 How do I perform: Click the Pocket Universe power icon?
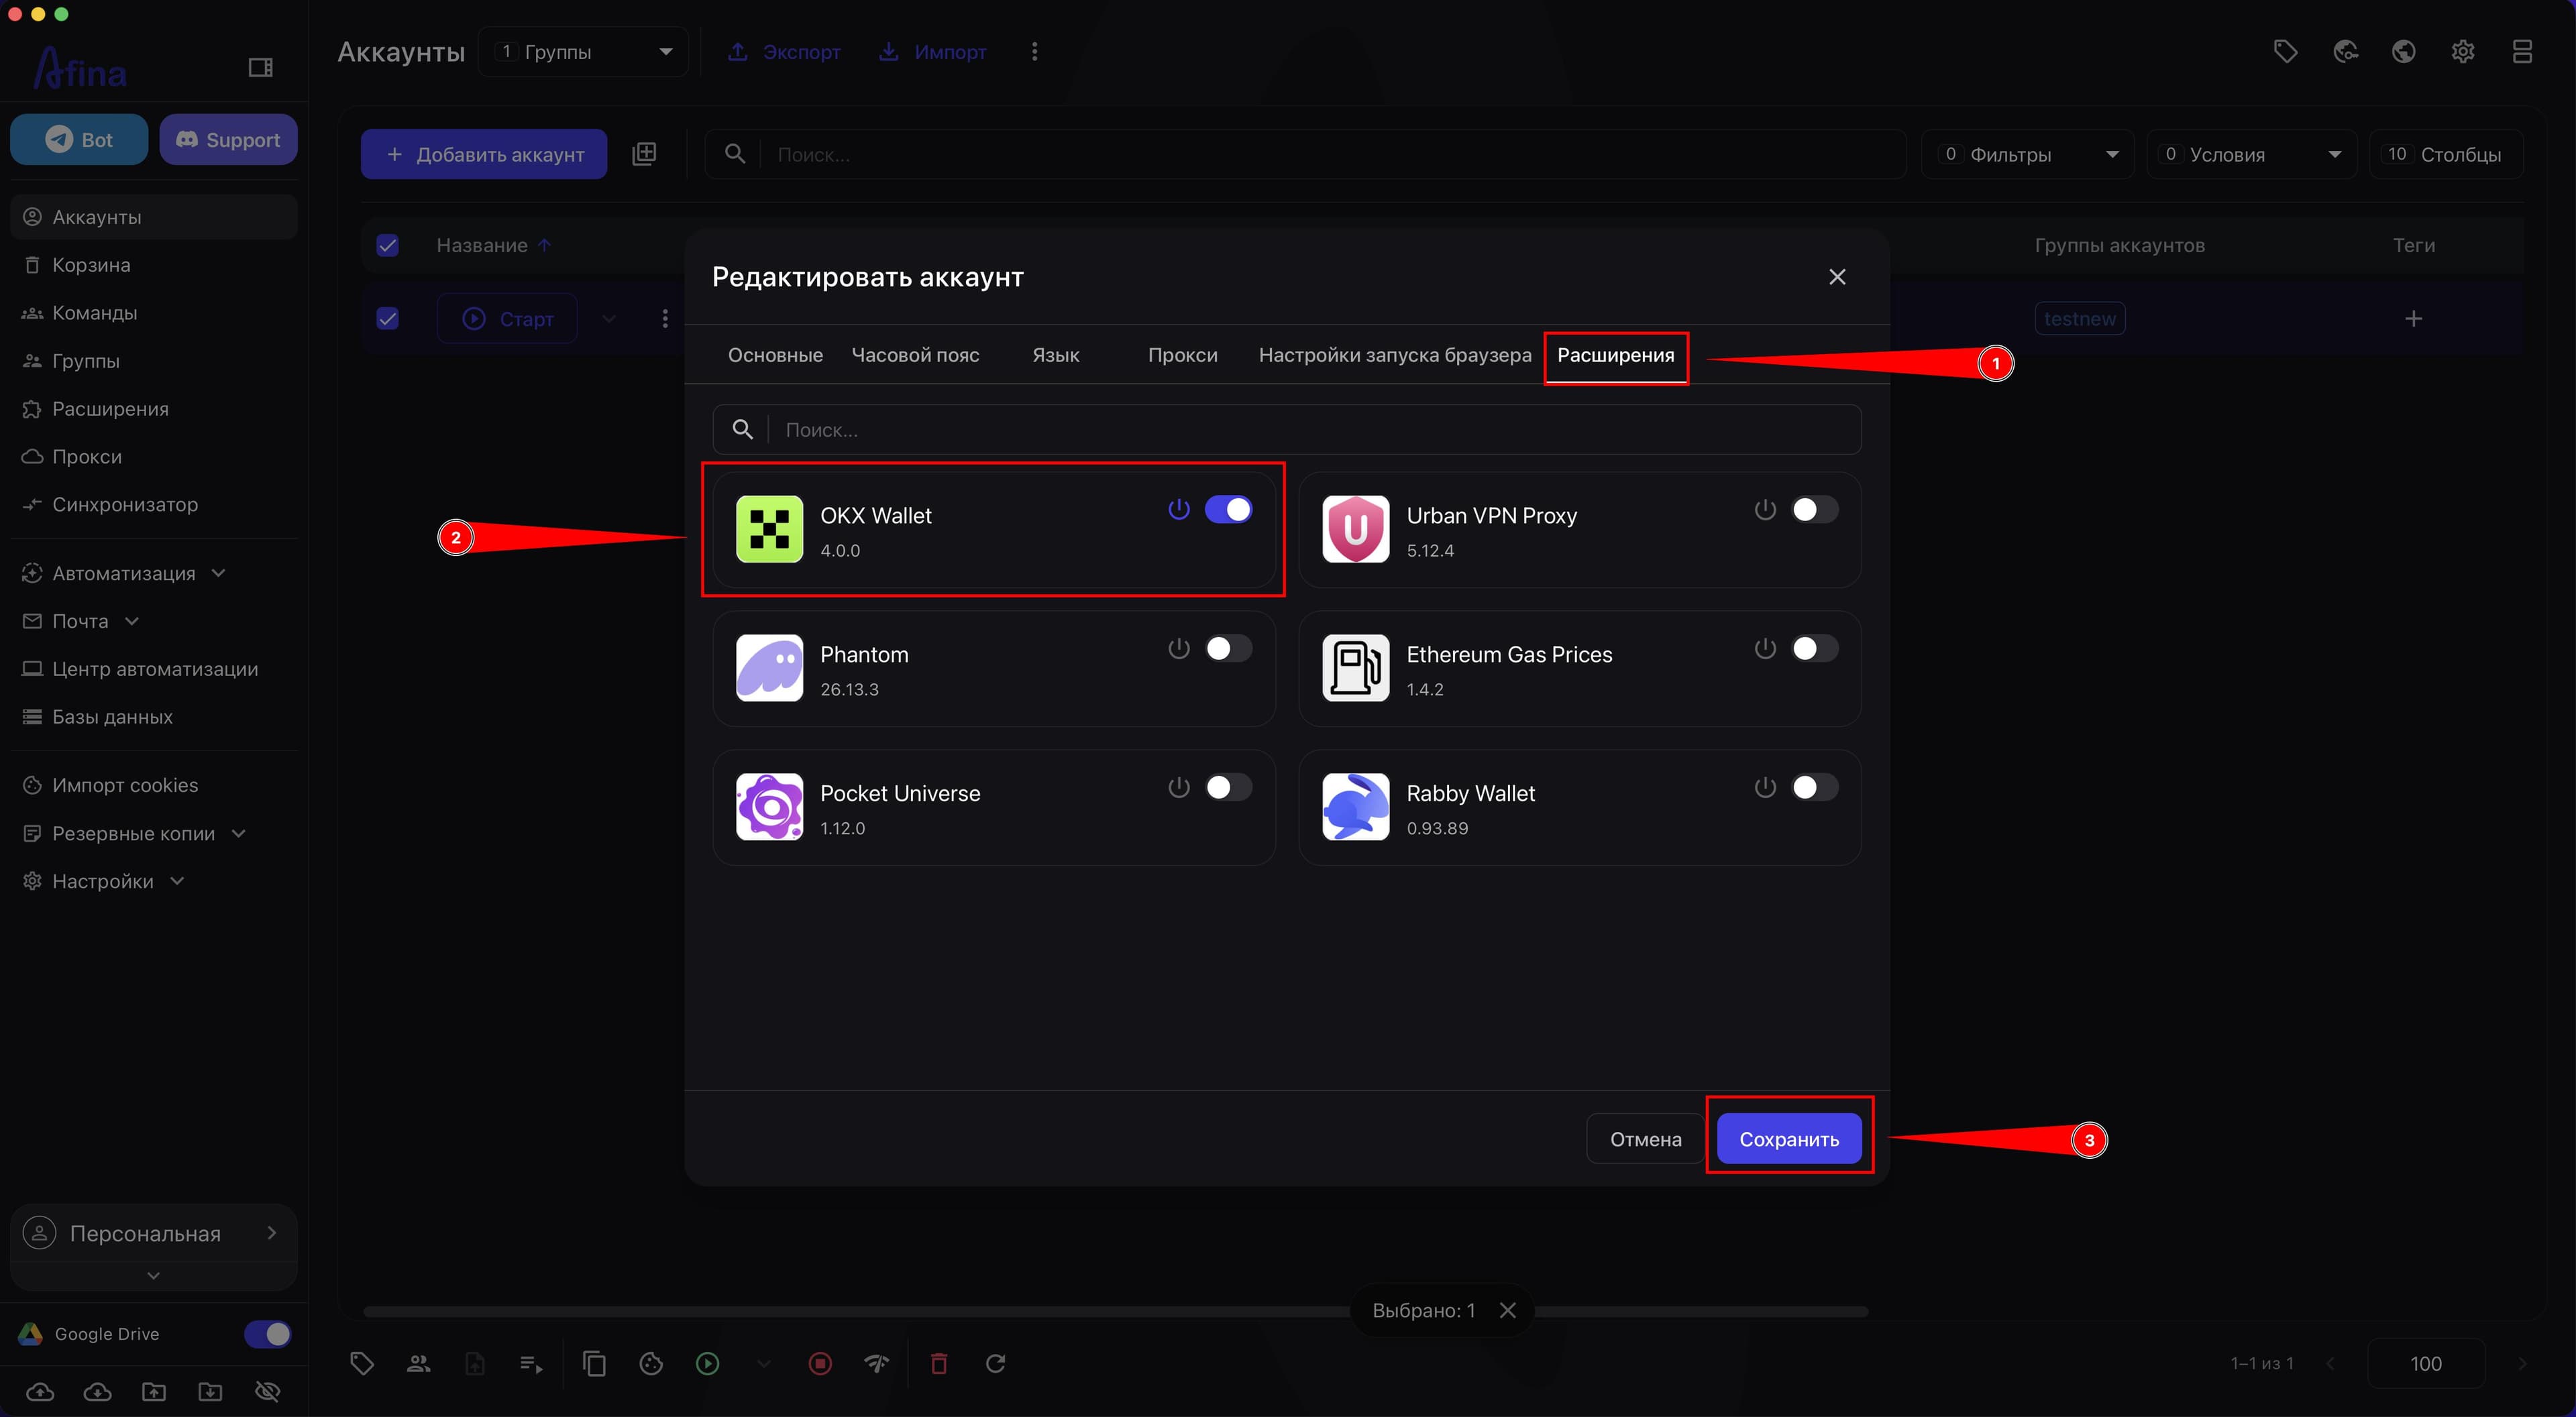click(x=1179, y=788)
